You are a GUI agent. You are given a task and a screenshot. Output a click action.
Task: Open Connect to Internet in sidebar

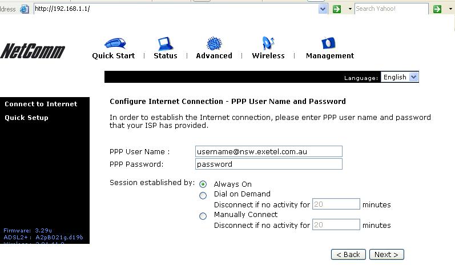[x=41, y=104]
